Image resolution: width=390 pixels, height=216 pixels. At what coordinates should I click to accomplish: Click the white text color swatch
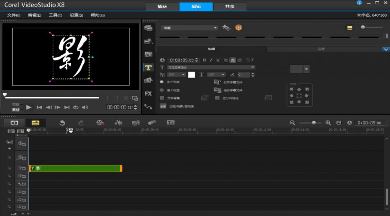pyautogui.click(x=191, y=75)
